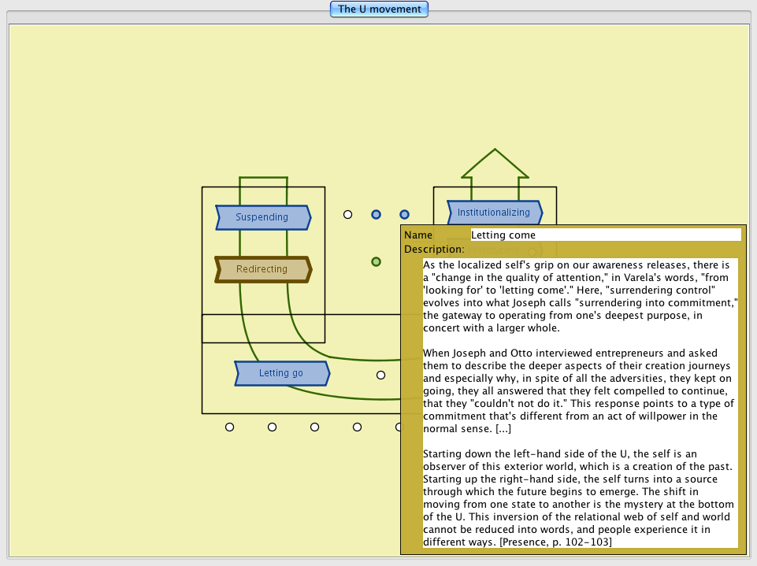Click the Suspending arrow node

tap(262, 217)
